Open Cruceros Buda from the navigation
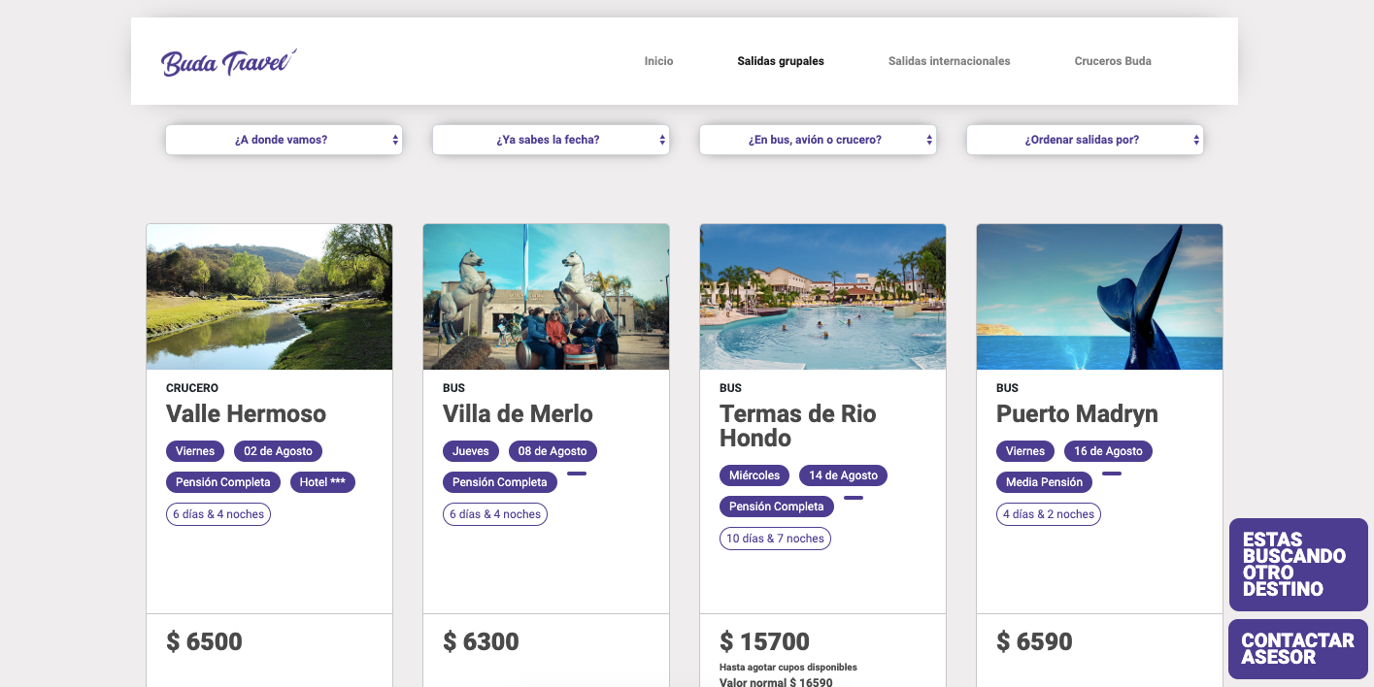Viewport: 1374px width, 687px height. tap(1113, 61)
